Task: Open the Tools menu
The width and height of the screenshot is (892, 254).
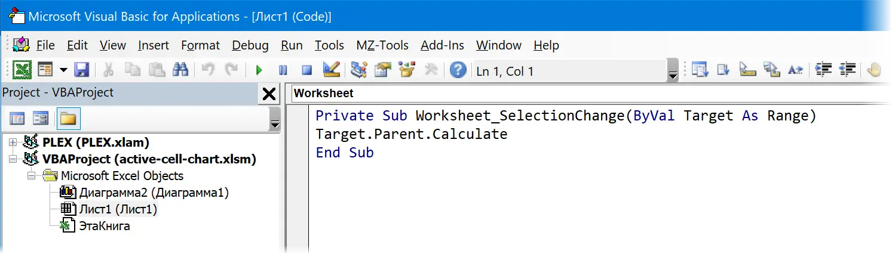Action: click(x=329, y=45)
